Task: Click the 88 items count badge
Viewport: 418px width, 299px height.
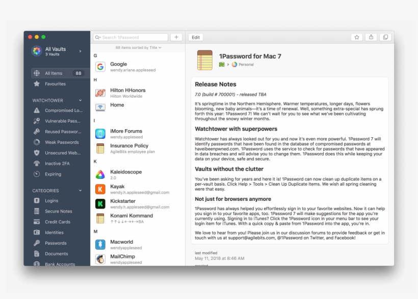Action: pos(79,73)
